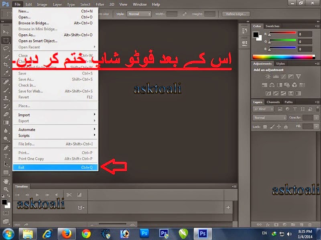Click the Refine Edge... button
The width and height of the screenshot is (321, 240).
(236, 14)
